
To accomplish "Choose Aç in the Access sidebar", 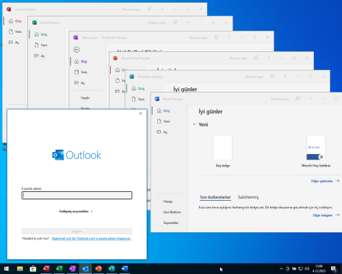I will [14, 42].
